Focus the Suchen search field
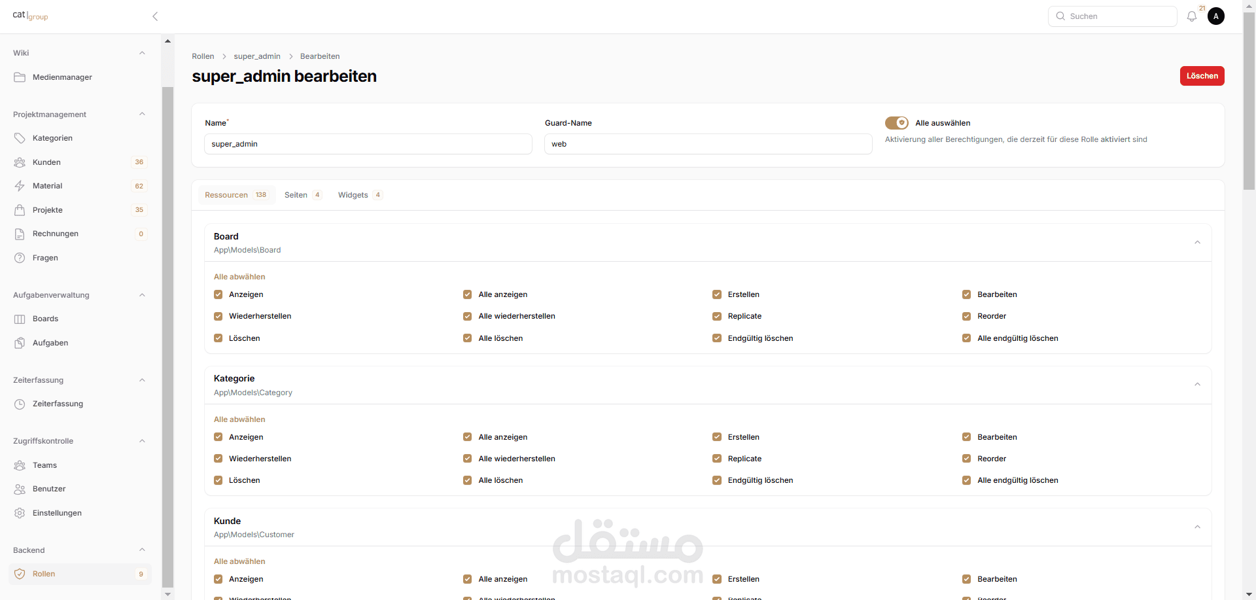Screen dimensions: 1256x600 click(x=1112, y=16)
